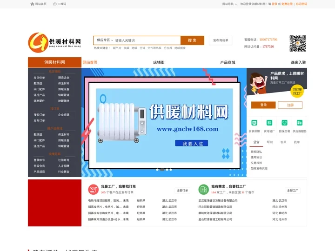335x251 pixels.
Task: Click the 登录 link in the top bar
Action: (275, 4)
